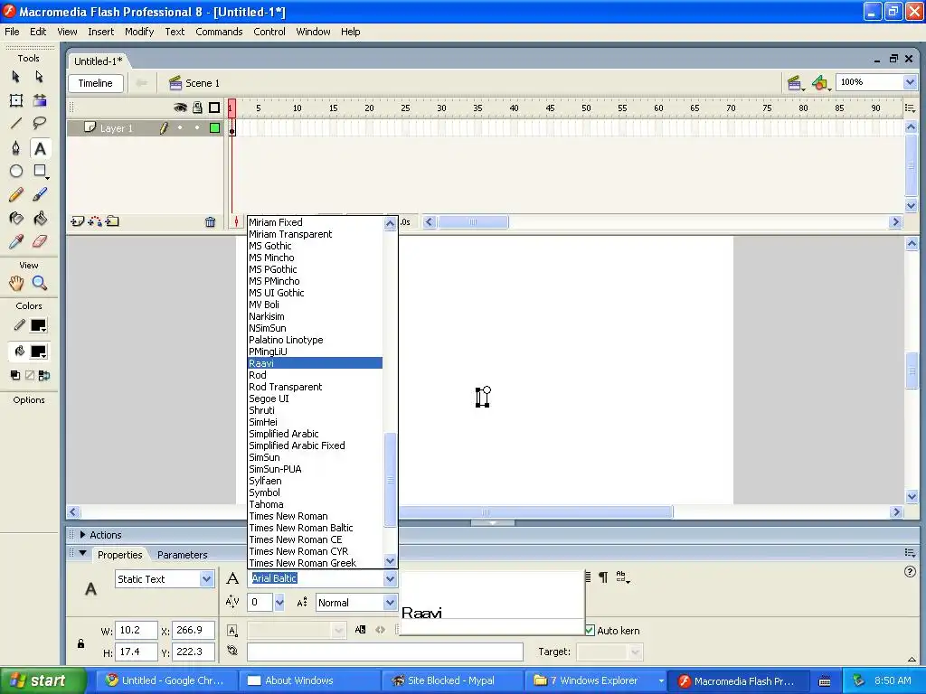Open the Edit Scene button
This screenshot has width=926, height=694.
pos(794,83)
